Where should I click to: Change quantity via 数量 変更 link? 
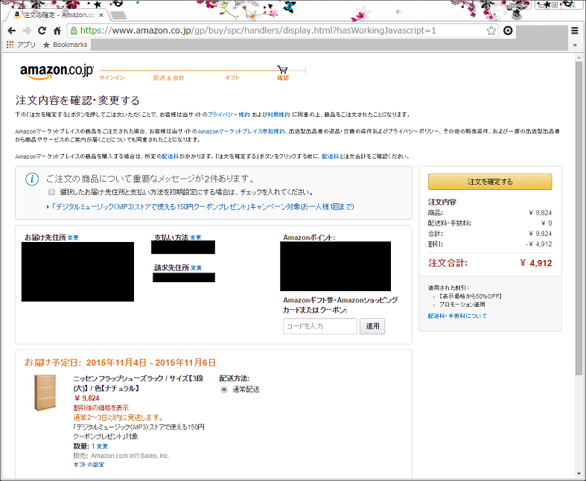coord(103,447)
